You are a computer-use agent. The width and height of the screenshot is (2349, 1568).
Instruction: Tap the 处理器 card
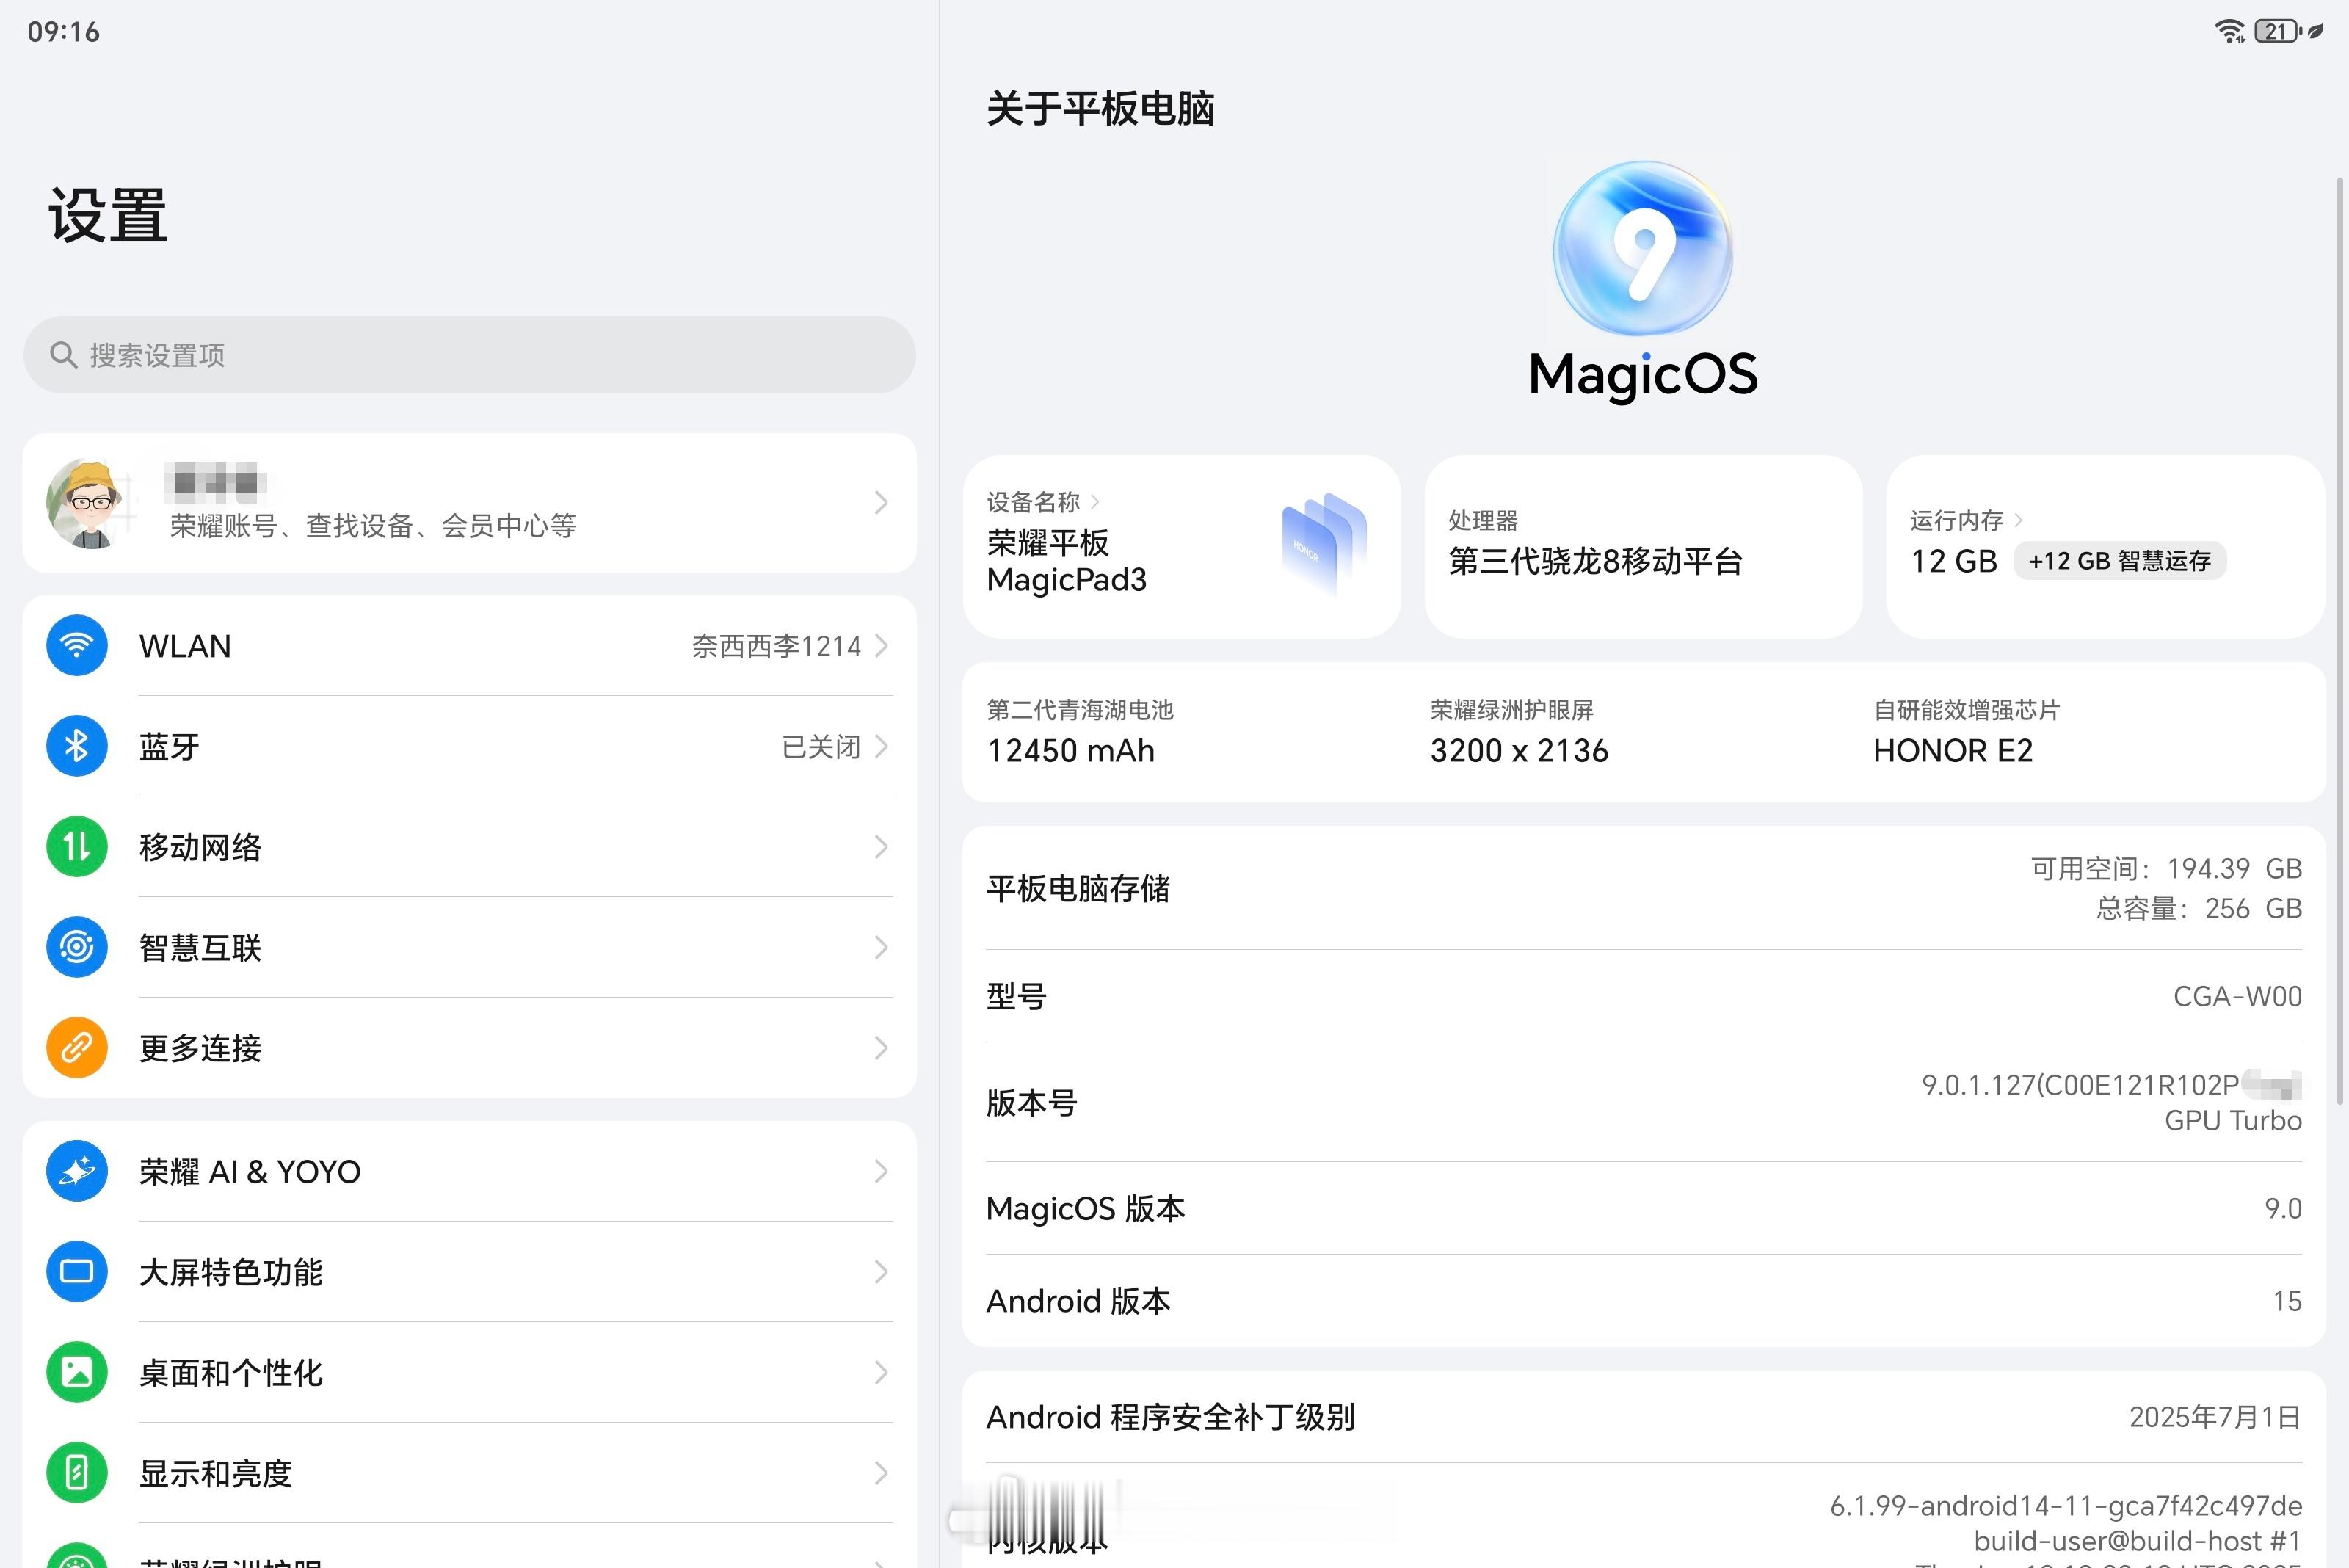(x=1643, y=547)
